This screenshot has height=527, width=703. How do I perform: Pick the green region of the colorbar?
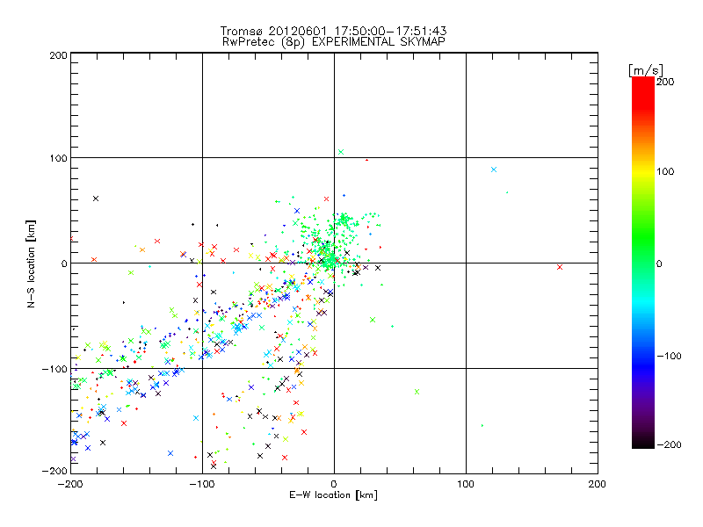coord(643,237)
